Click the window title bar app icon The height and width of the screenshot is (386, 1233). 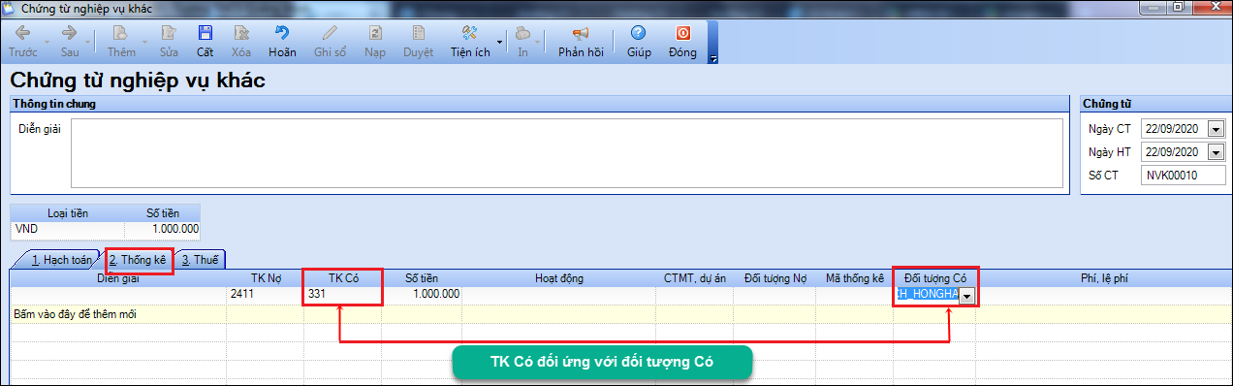click(x=10, y=8)
